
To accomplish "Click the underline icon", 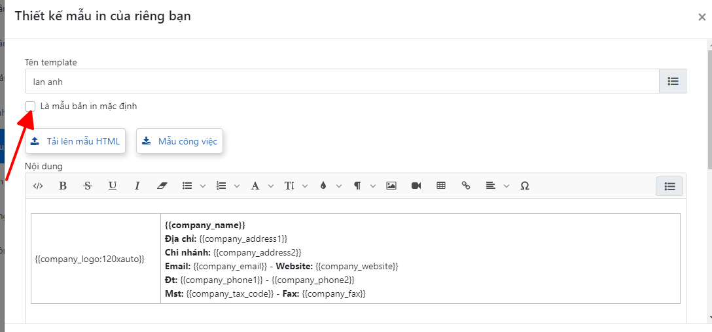I will click(113, 186).
